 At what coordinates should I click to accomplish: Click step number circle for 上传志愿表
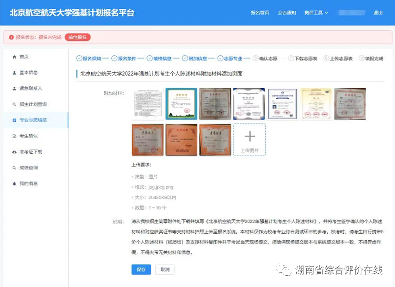pos(326,59)
